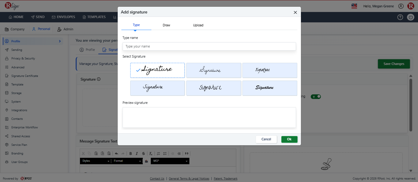Open ENVELOPES in the navigation bar
Screen dimensions: 418x182
63,17
